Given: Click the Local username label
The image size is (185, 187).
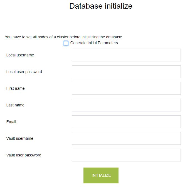Looking at the screenshot, I should click(20, 55).
